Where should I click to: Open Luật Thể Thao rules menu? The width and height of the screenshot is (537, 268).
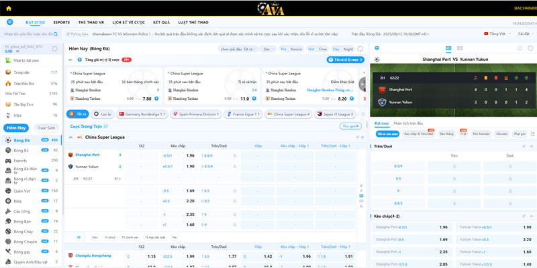[193, 23]
